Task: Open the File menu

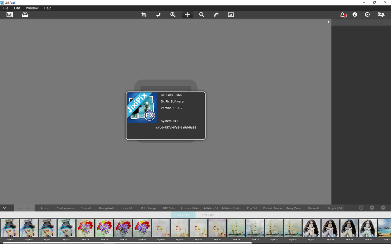Action: point(5,8)
